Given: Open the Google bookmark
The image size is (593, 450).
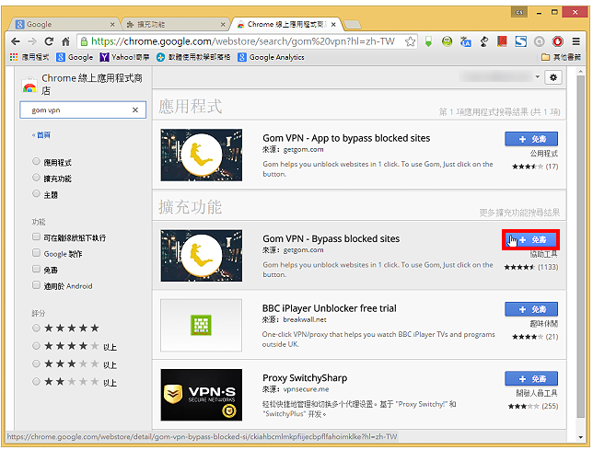Looking at the screenshot, I should pyautogui.click(x=75, y=57).
